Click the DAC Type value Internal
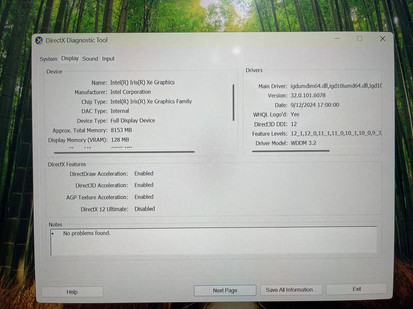The height and width of the screenshot is (309, 413). coord(120,111)
